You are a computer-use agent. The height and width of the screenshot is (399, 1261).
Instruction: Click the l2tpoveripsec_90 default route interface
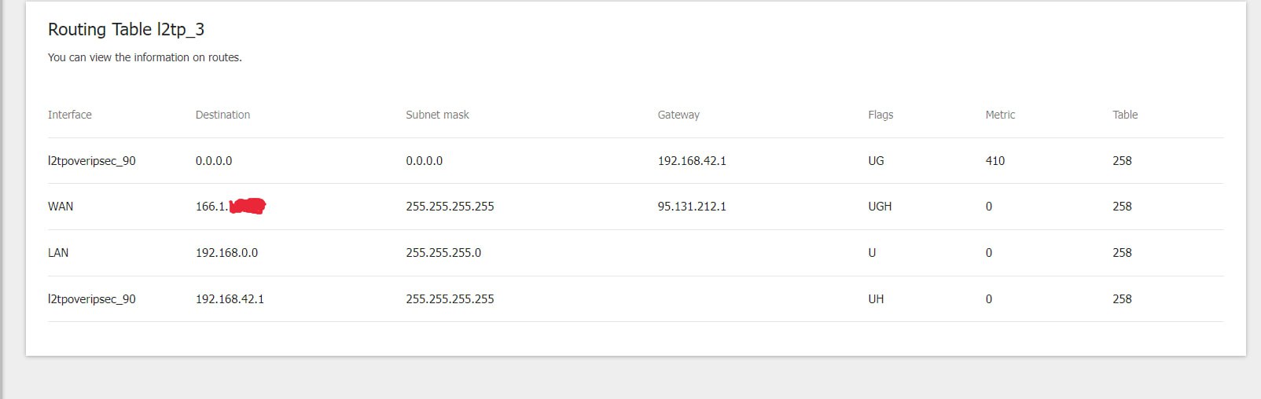(x=92, y=161)
